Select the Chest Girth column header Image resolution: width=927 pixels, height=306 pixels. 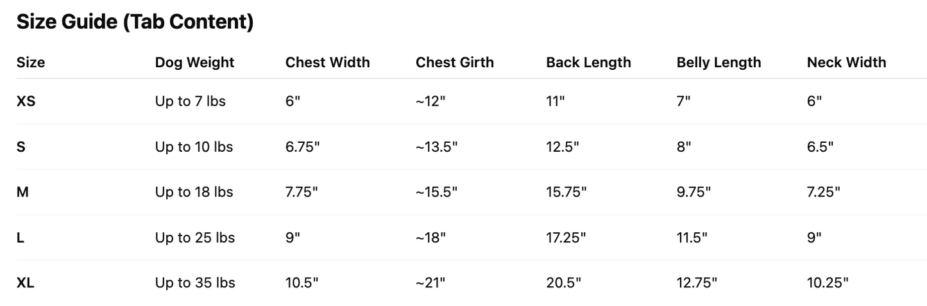click(454, 62)
